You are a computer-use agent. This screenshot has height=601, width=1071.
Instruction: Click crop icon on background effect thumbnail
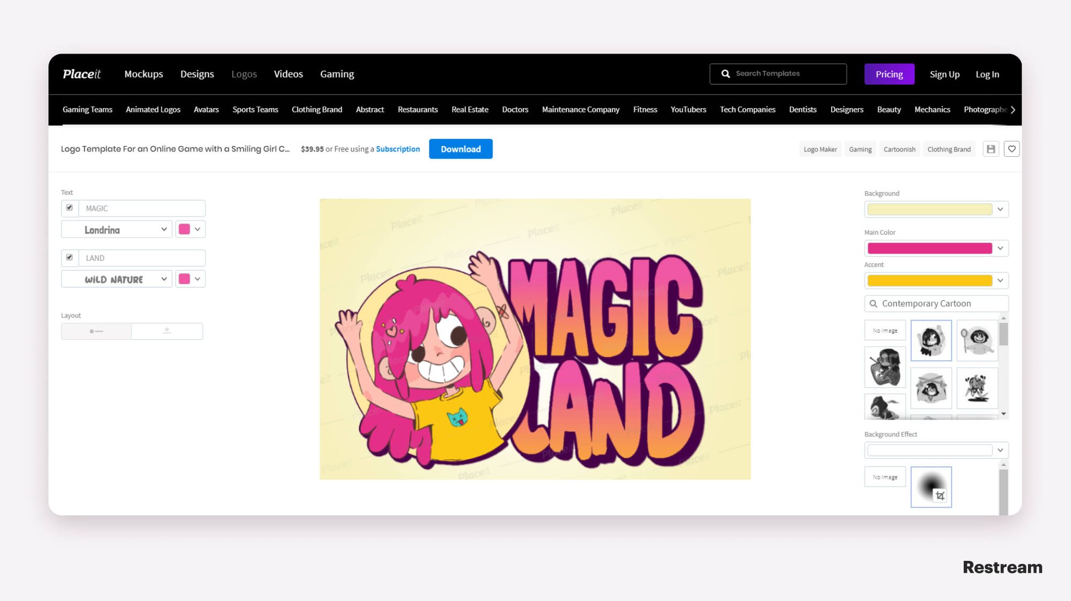(940, 496)
